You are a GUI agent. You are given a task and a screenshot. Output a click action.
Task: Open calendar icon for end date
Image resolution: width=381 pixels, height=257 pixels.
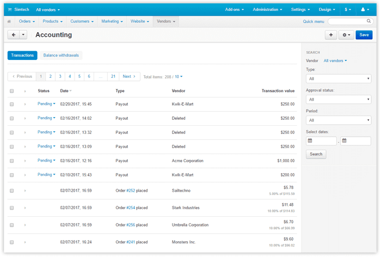(345, 141)
